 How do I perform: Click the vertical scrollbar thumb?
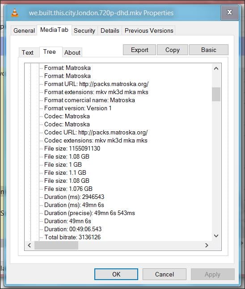(x=216, y=94)
